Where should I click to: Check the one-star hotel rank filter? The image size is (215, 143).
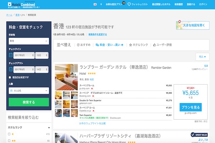(9, 134)
